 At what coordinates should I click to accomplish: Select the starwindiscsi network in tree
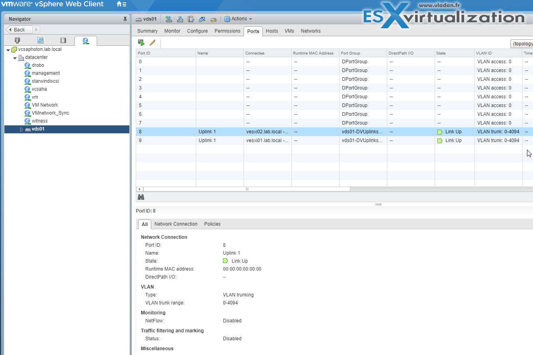coord(45,81)
